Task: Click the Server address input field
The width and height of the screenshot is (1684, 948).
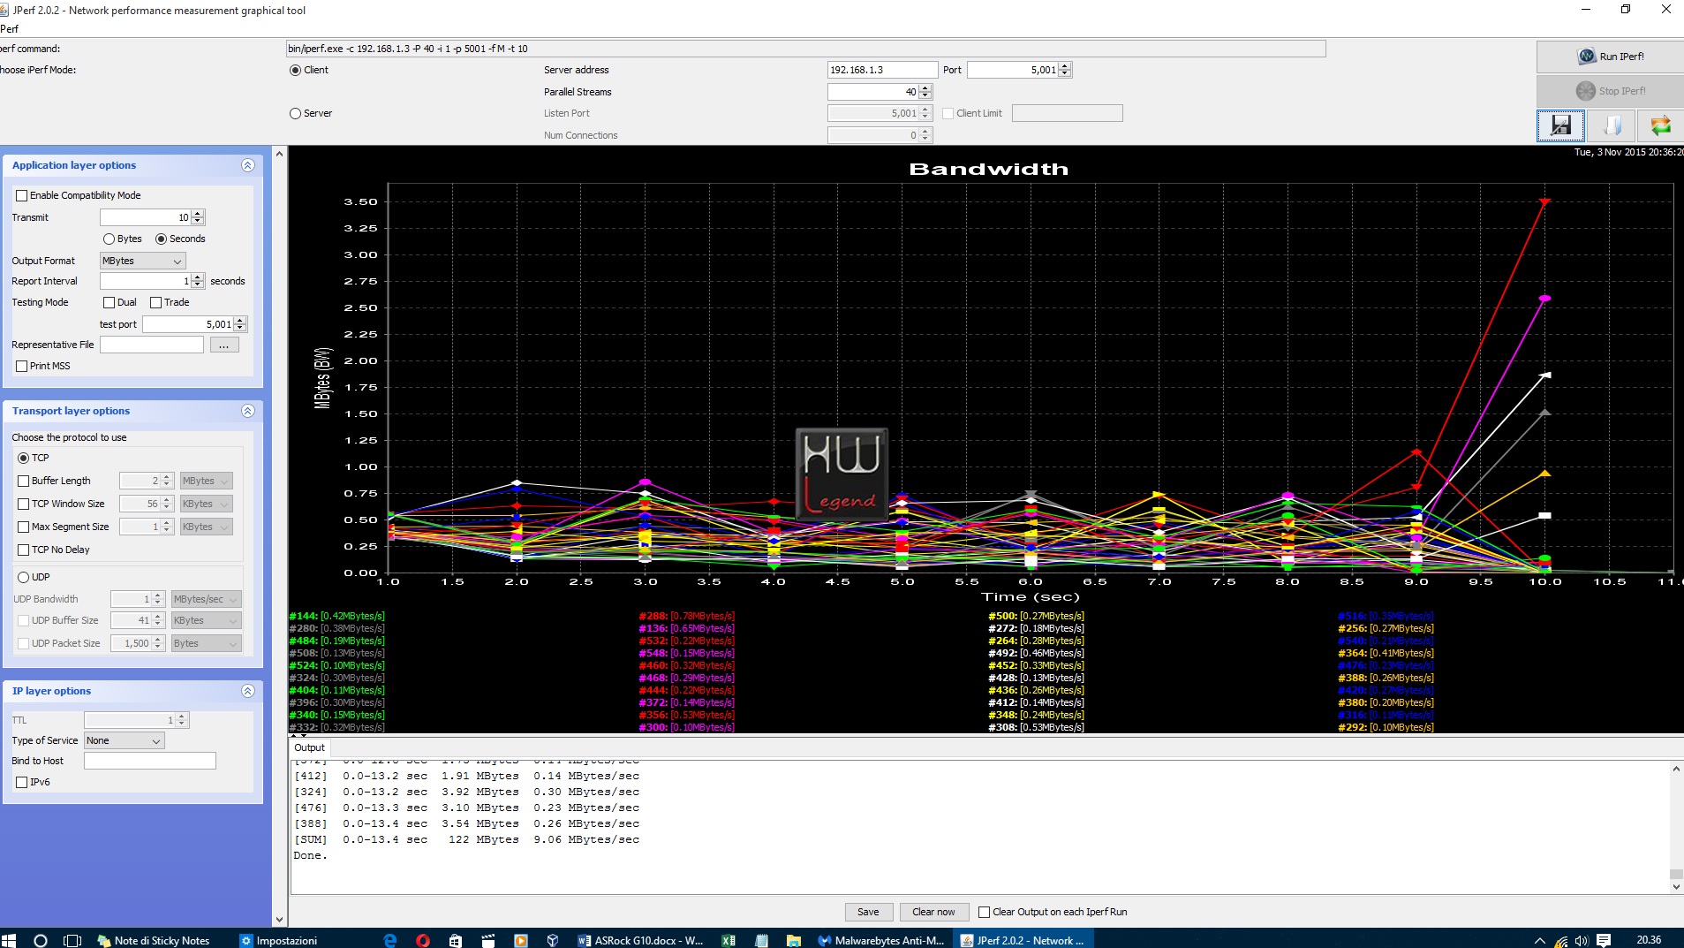Action: point(882,70)
